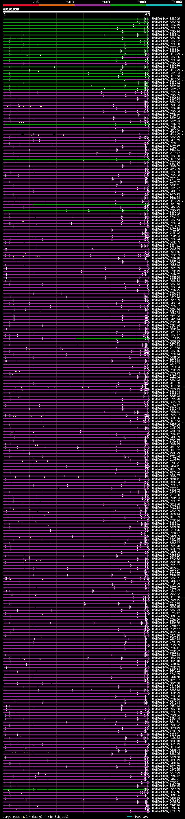Image resolution: width=185 pixels, height=819 pixels.
Task: Select the UniRef100_Q47P55 label
Action: [x=166, y=140]
